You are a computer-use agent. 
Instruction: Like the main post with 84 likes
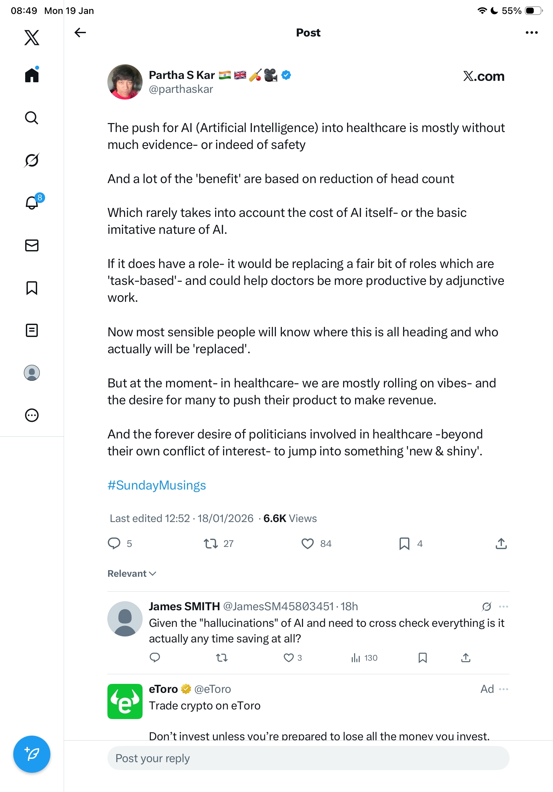[308, 544]
